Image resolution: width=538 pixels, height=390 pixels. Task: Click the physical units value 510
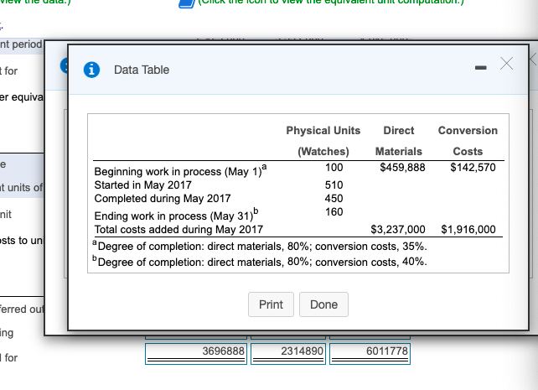coord(334,185)
